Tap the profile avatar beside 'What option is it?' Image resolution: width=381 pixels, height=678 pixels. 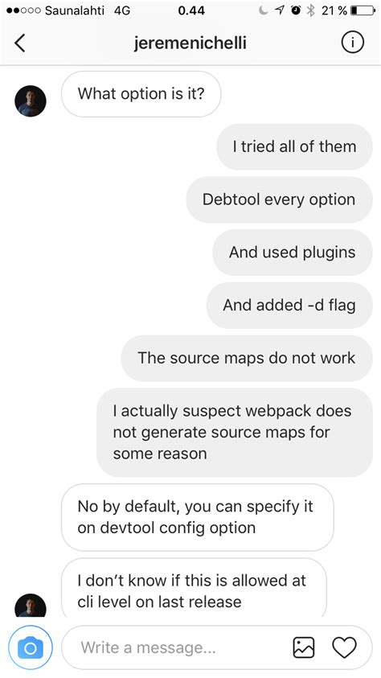pos(31,101)
